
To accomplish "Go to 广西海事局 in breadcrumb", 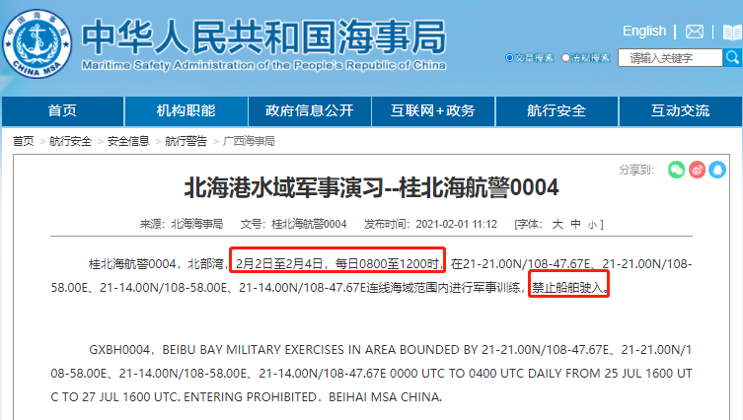I will [249, 141].
